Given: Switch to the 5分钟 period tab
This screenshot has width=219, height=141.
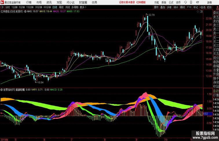Looking at the screenshot, I should 22,7.
